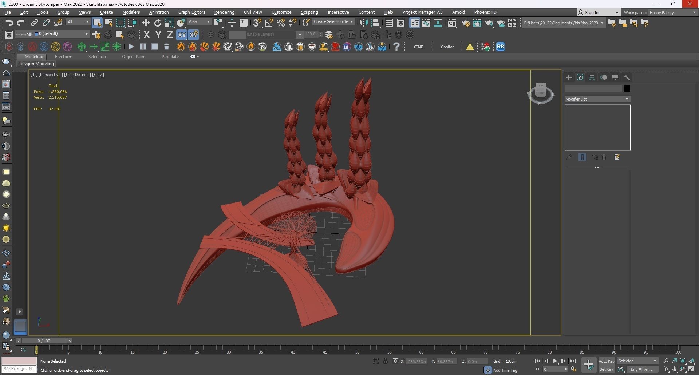Open the File menu

[x=8, y=12]
